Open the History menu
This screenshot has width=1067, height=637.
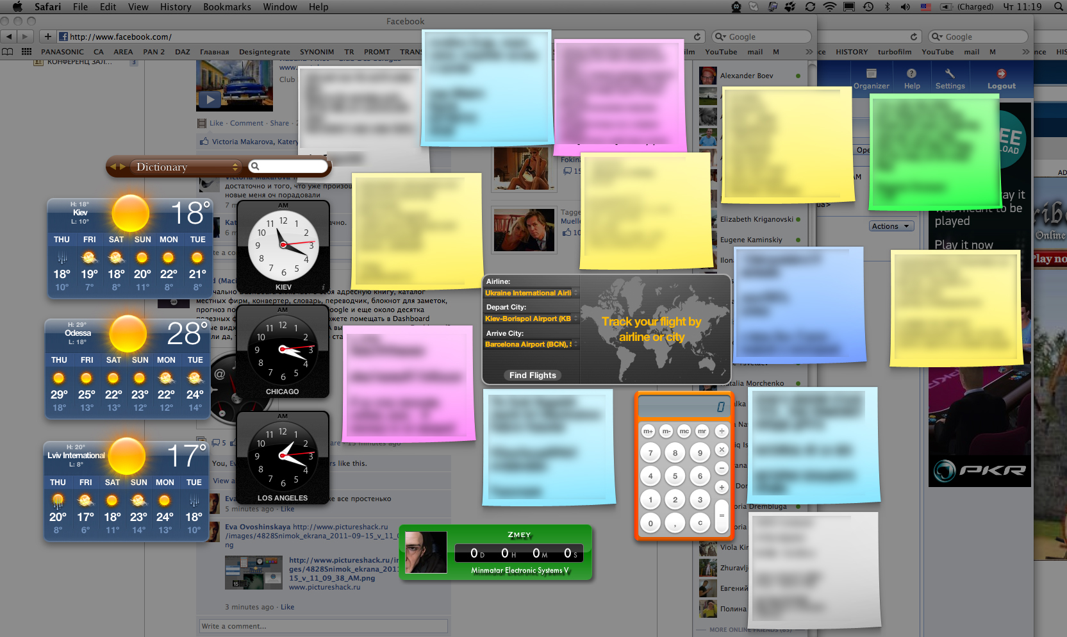[176, 7]
